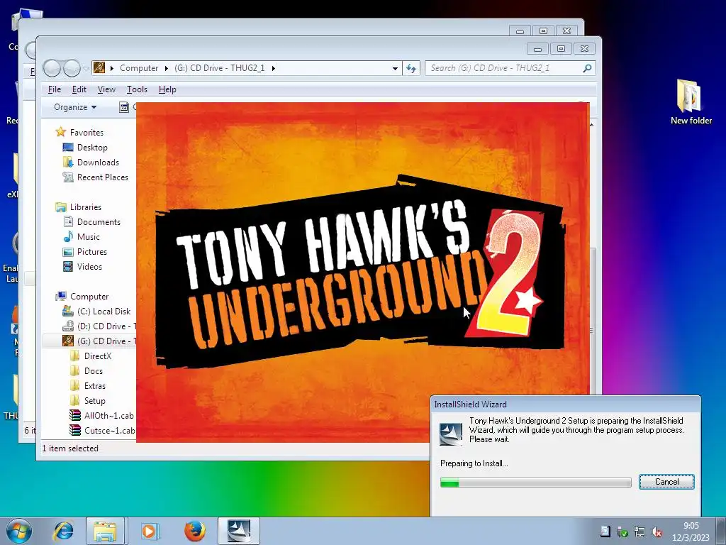Click Computer in the address breadcrumb
Viewport: 726px width, 545px height.
[x=139, y=68]
